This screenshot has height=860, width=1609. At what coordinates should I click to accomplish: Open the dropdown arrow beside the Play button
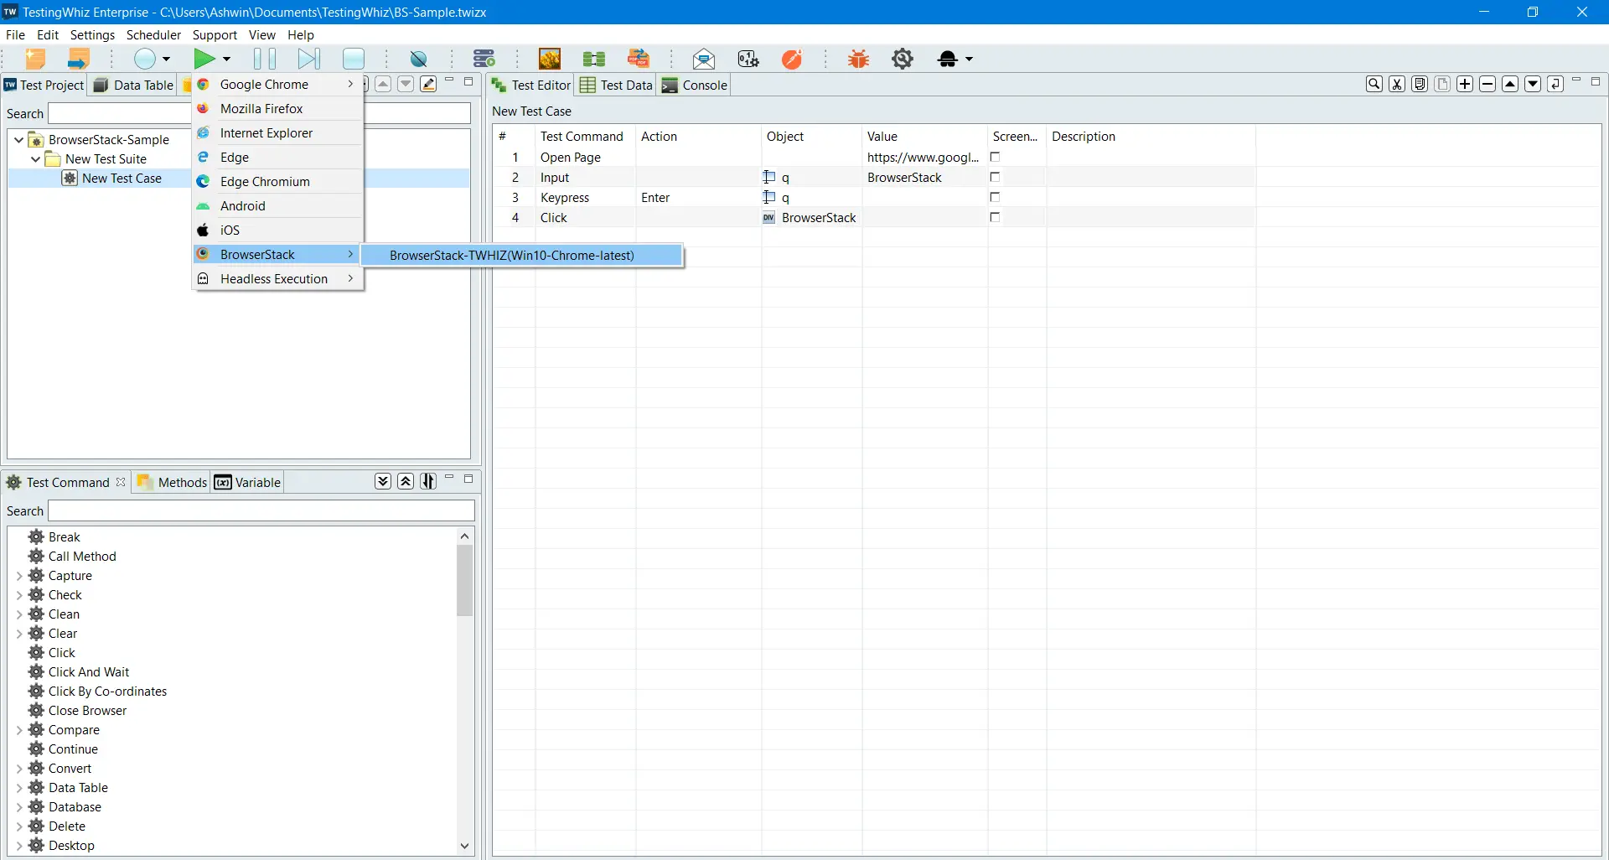pyautogui.click(x=226, y=59)
